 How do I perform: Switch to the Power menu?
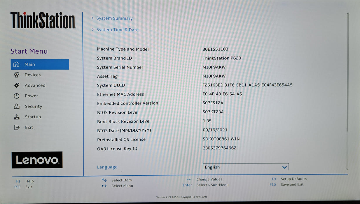click(x=31, y=96)
